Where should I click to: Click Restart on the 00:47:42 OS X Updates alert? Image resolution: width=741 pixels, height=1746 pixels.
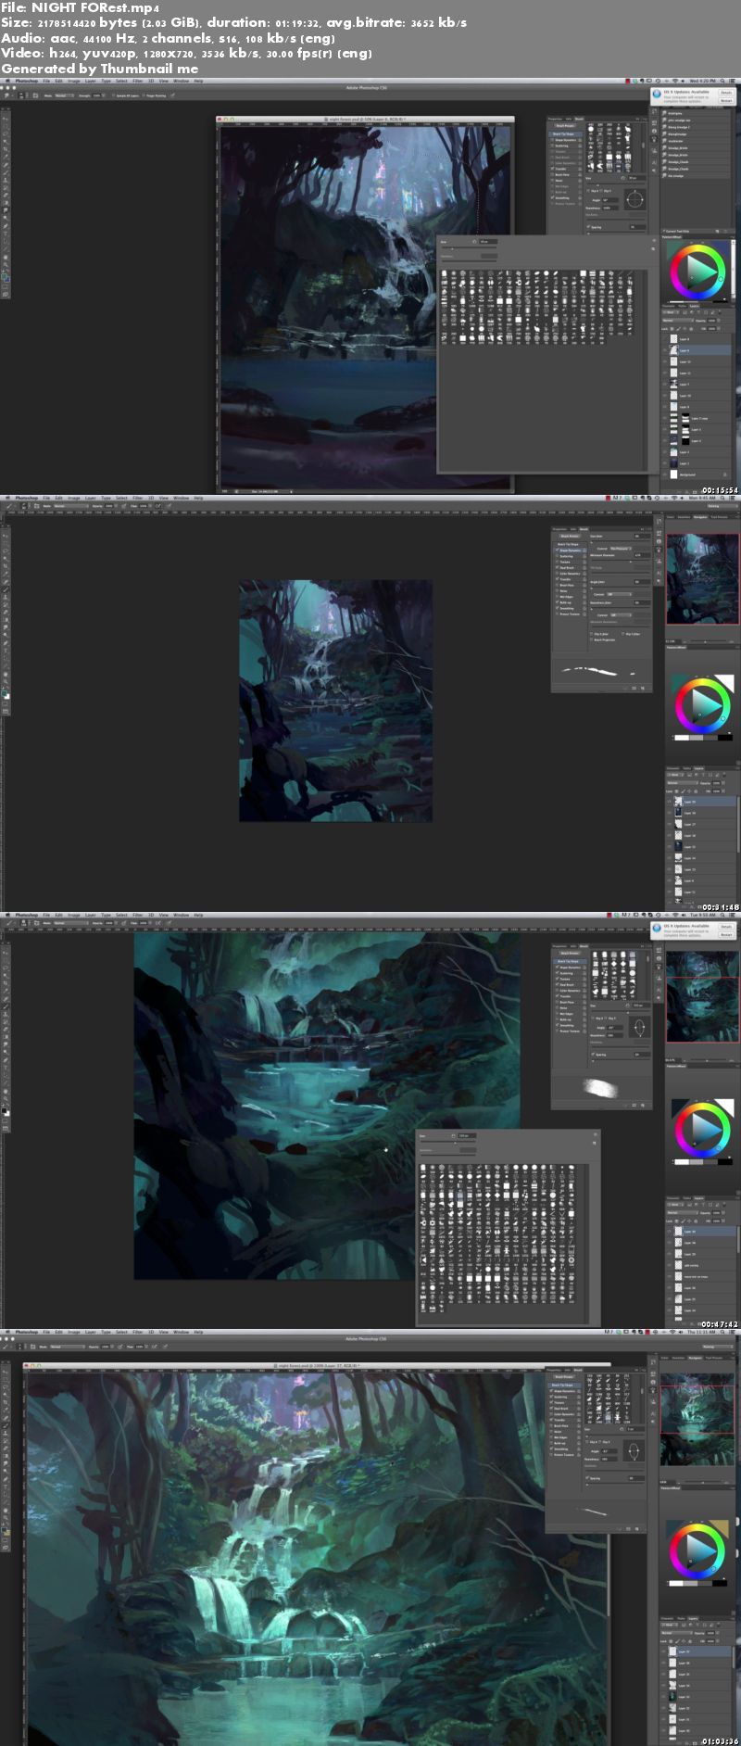pos(726,934)
